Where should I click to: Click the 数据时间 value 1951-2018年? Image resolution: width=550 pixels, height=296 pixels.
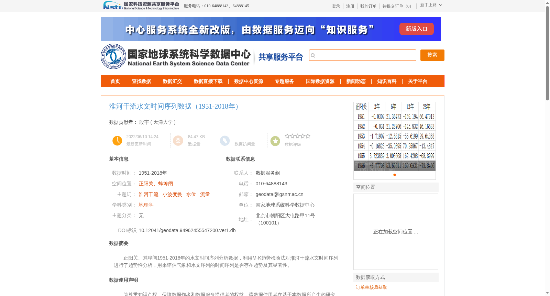pyautogui.click(x=153, y=173)
